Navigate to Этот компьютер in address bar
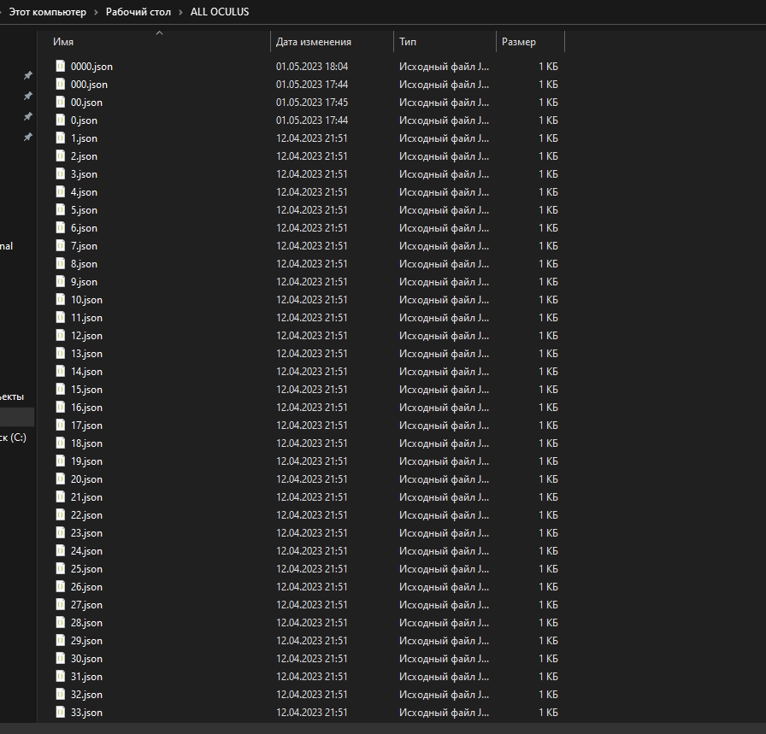Screen dimensions: 766x734 click(x=47, y=12)
